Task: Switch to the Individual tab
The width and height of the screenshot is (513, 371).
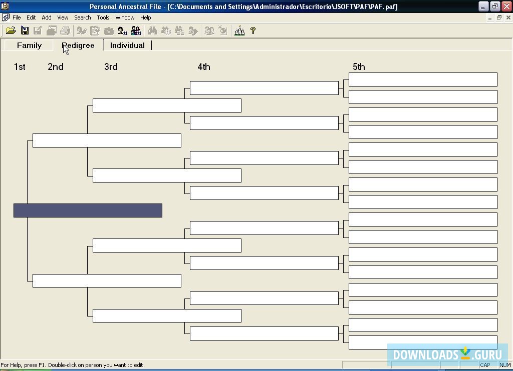Action: click(x=127, y=45)
